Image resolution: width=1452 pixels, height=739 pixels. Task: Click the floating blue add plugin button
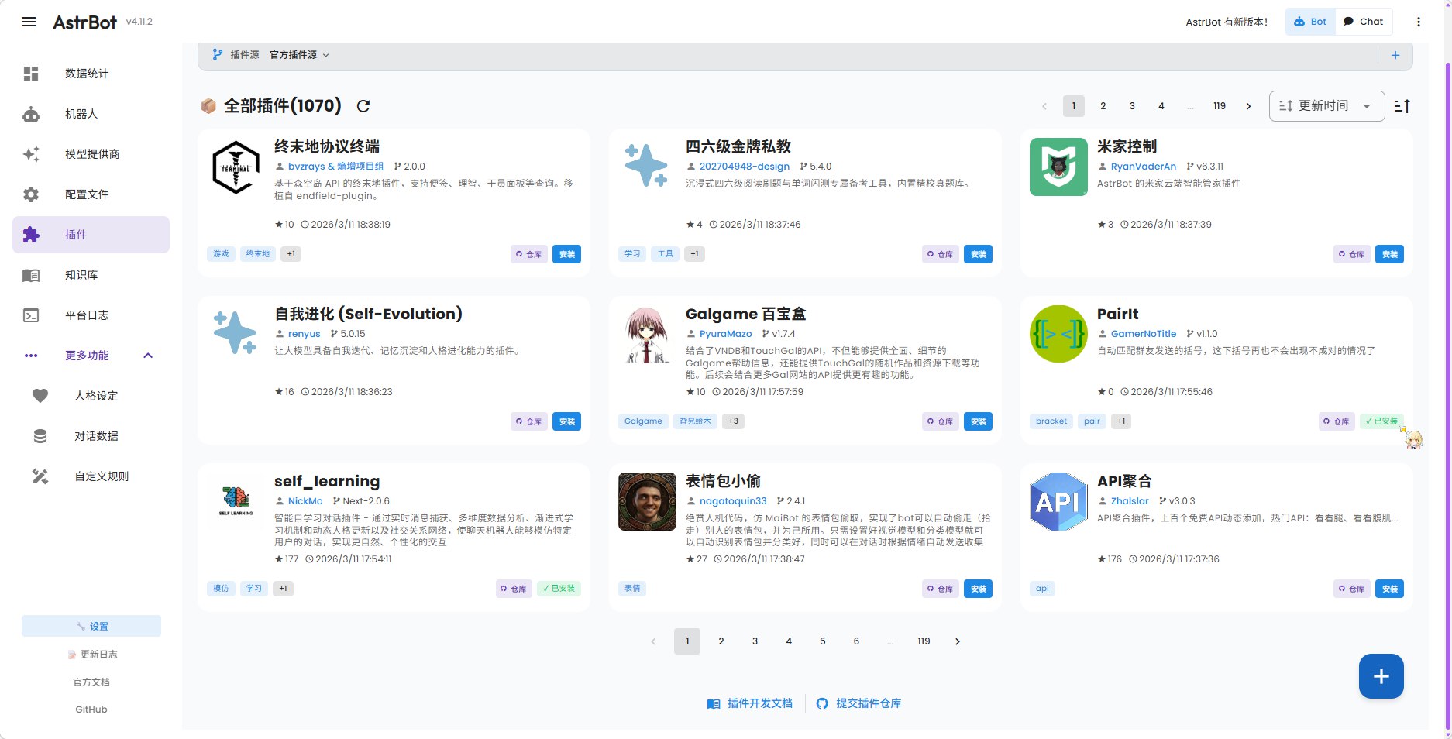(1381, 676)
